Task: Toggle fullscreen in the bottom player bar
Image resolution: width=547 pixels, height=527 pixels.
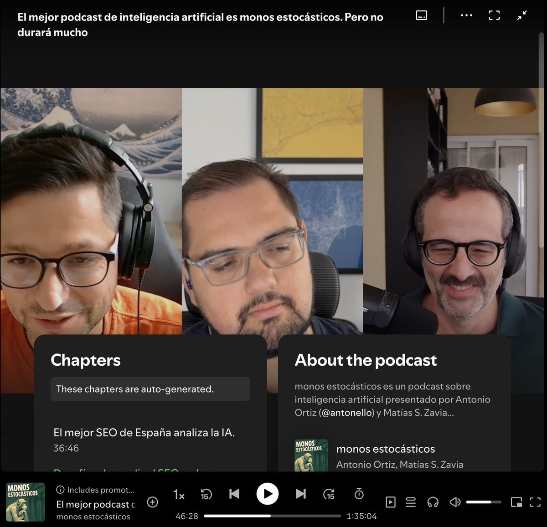Action: click(x=535, y=502)
